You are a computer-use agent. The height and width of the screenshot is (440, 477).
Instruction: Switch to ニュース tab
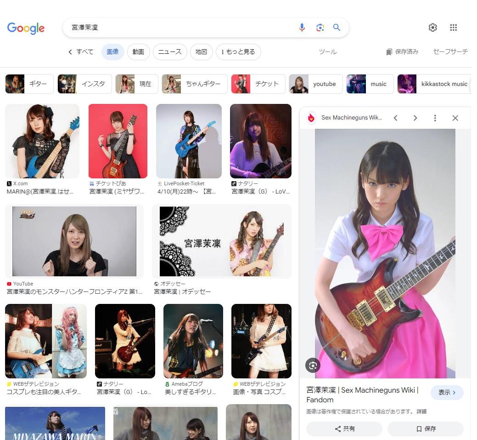click(x=170, y=52)
